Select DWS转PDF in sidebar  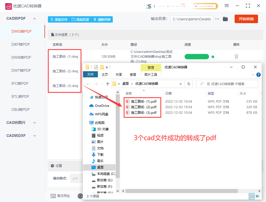pos(21,57)
